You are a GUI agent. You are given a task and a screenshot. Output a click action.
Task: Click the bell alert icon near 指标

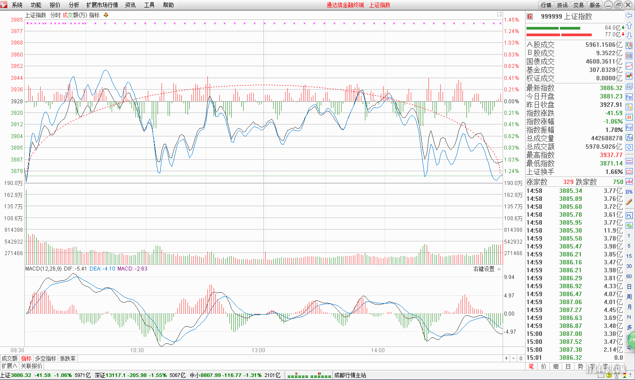(x=106, y=15)
